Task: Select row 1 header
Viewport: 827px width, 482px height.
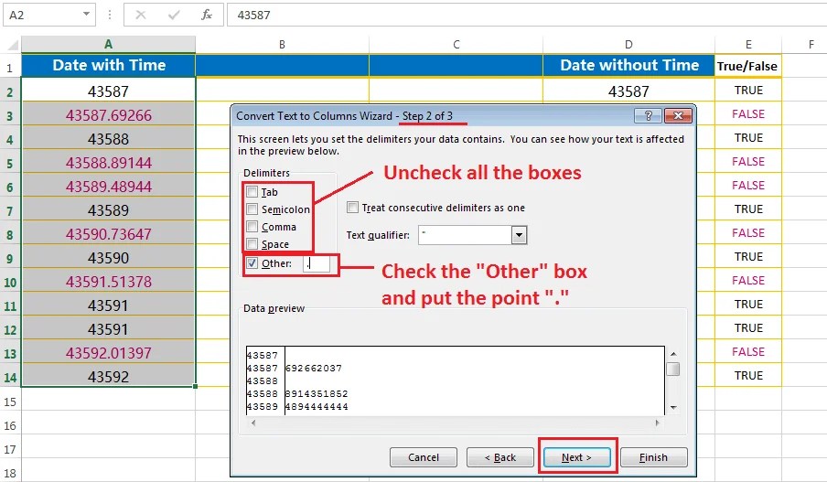Action: [x=10, y=68]
